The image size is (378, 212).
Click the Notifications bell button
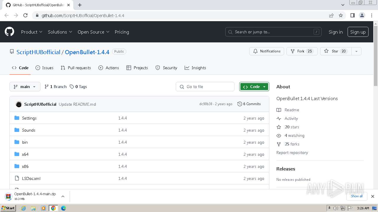(x=267, y=51)
